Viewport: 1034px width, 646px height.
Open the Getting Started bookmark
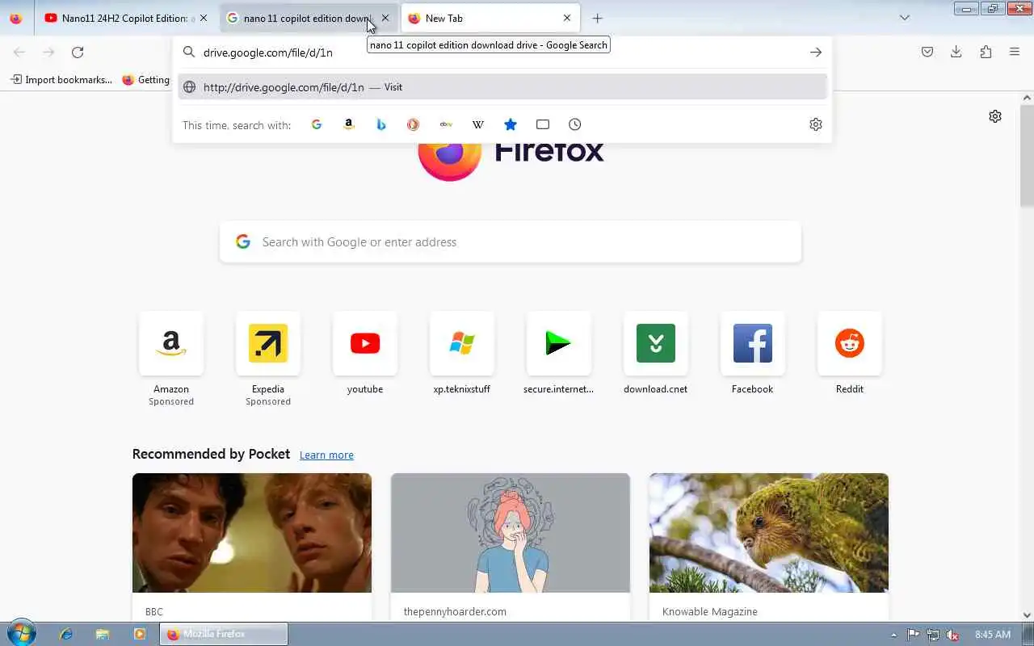click(146, 80)
